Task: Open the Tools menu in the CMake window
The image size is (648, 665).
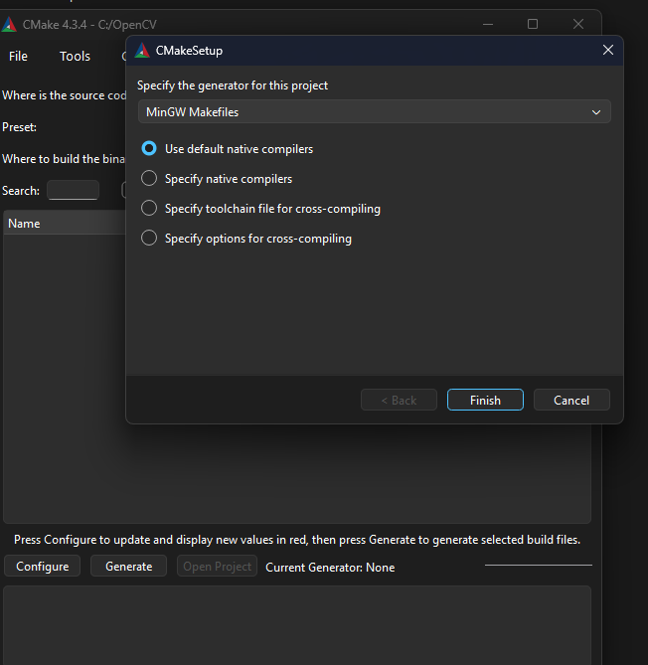Action: 75,56
